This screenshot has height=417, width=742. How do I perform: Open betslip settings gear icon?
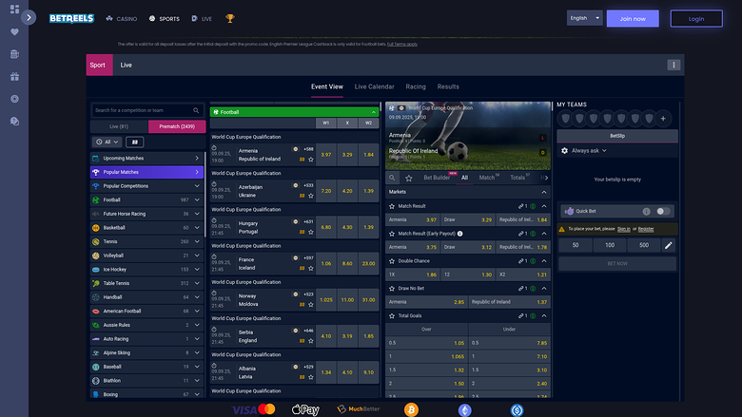(x=564, y=150)
